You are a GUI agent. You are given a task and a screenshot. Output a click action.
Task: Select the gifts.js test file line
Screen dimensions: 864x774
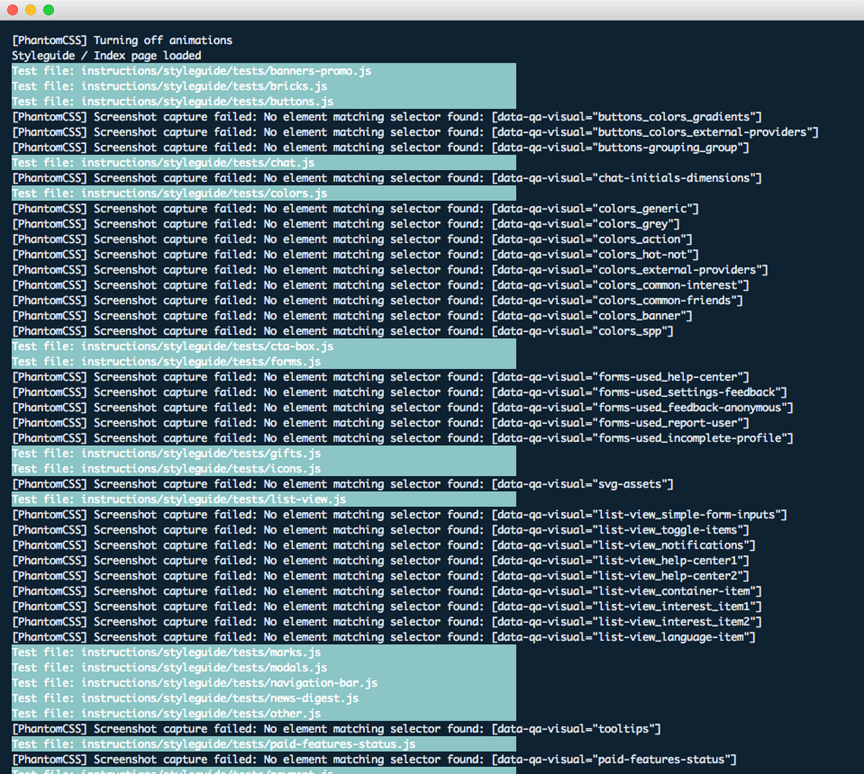tap(264, 454)
